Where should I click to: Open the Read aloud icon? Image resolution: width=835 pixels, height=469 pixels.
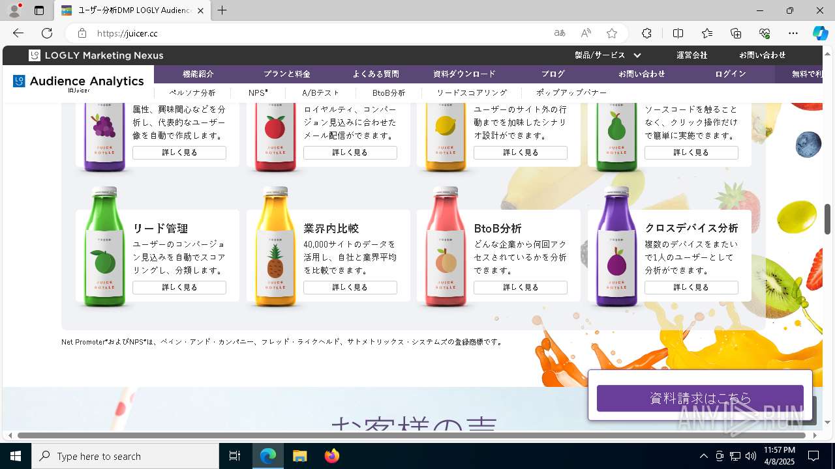point(586,33)
